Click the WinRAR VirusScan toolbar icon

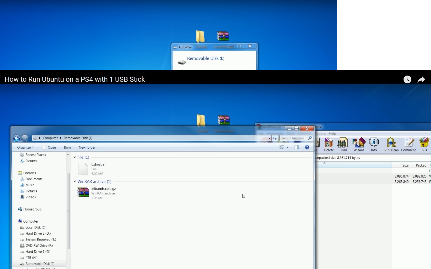click(x=391, y=145)
